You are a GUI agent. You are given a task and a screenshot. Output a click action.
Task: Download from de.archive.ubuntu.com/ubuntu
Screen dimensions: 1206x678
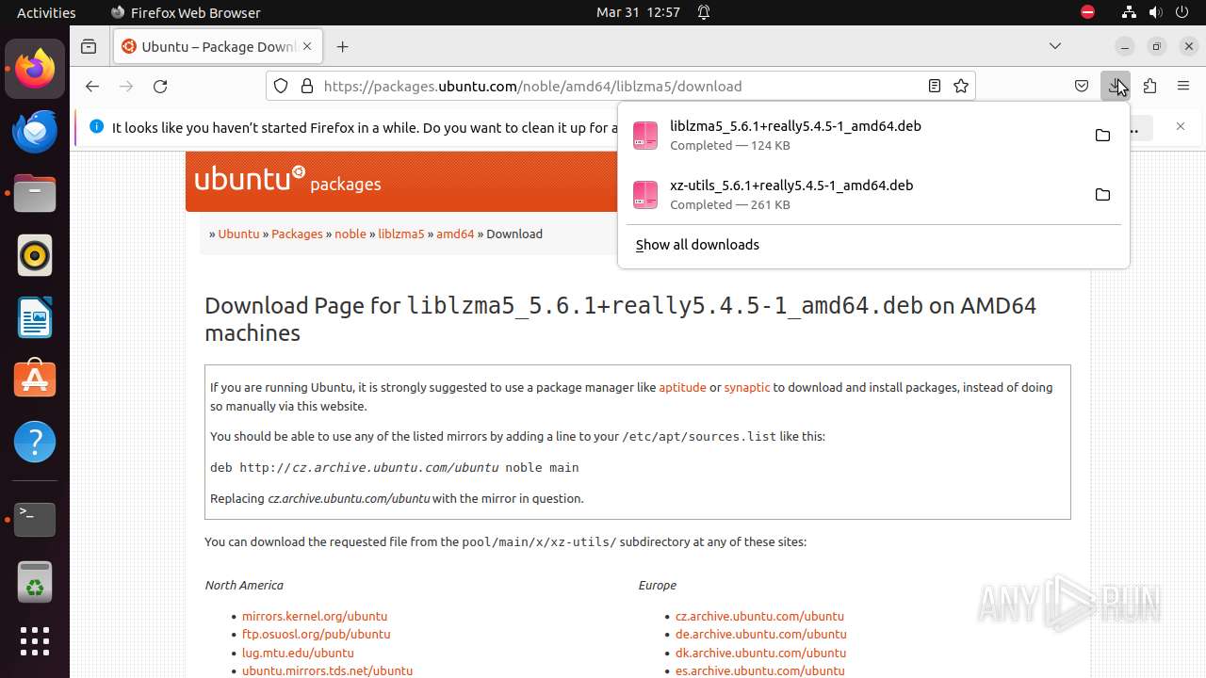tap(761, 634)
